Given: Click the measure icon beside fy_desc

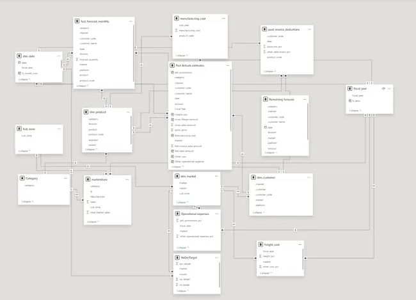Looking at the screenshot, I should point(350,101).
